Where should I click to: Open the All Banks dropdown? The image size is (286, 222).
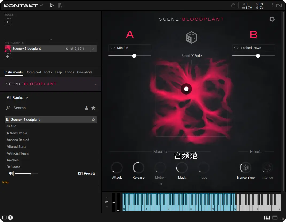pos(17,98)
